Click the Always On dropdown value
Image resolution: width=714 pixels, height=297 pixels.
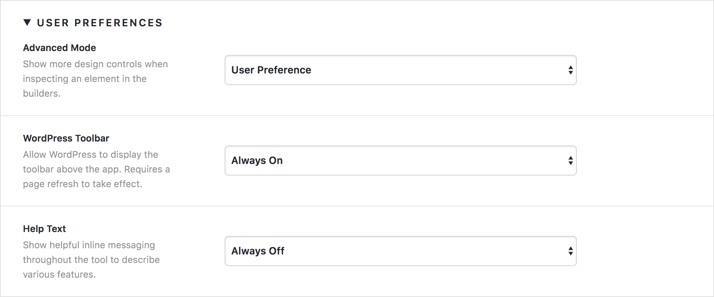click(x=257, y=160)
